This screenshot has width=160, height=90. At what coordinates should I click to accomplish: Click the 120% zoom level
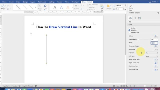click(x=155, y=86)
